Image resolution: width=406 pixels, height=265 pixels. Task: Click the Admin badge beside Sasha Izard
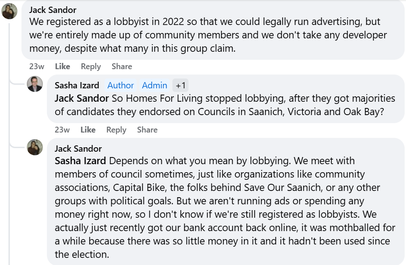(155, 85)
